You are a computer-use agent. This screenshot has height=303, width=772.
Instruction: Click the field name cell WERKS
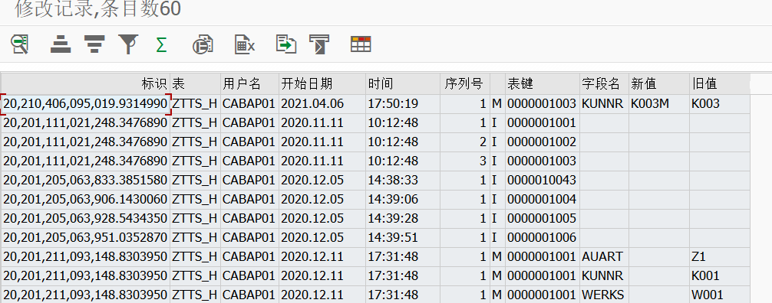[605, 295]
